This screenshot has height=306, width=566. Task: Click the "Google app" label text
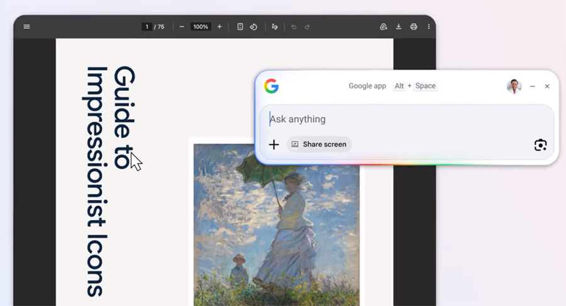pos(367,86)
